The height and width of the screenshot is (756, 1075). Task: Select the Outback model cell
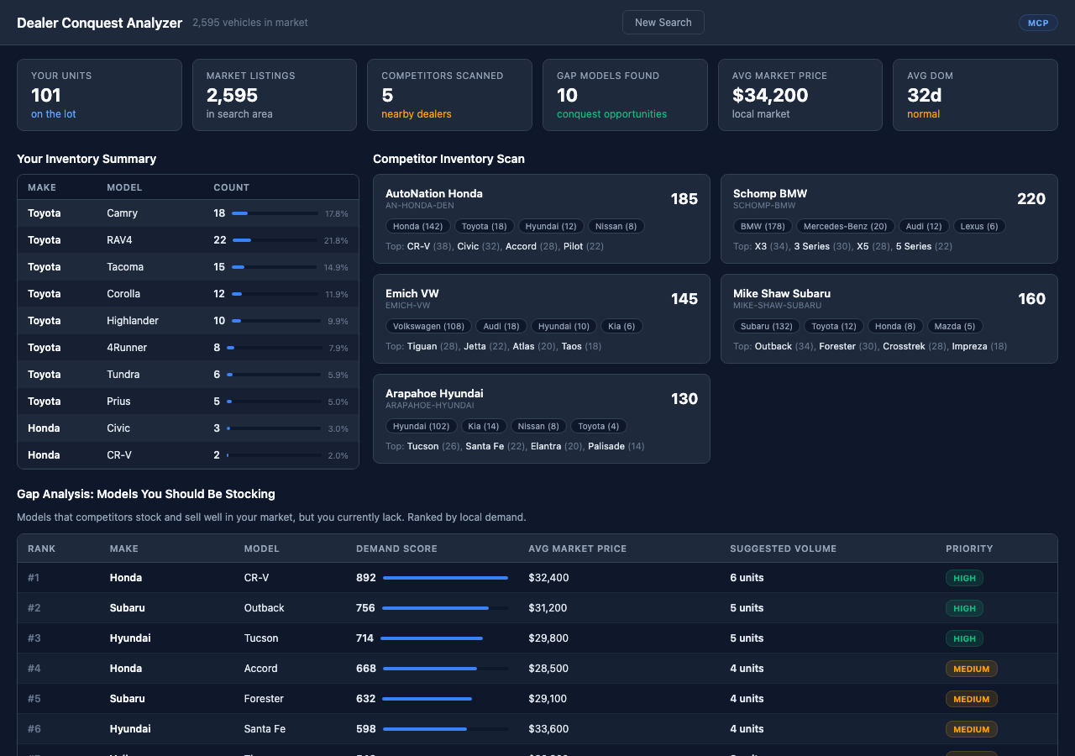click(264, 608)
